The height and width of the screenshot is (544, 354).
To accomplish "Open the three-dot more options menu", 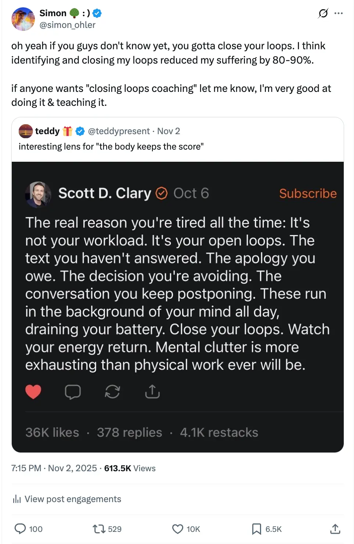I will click(339, 14).
